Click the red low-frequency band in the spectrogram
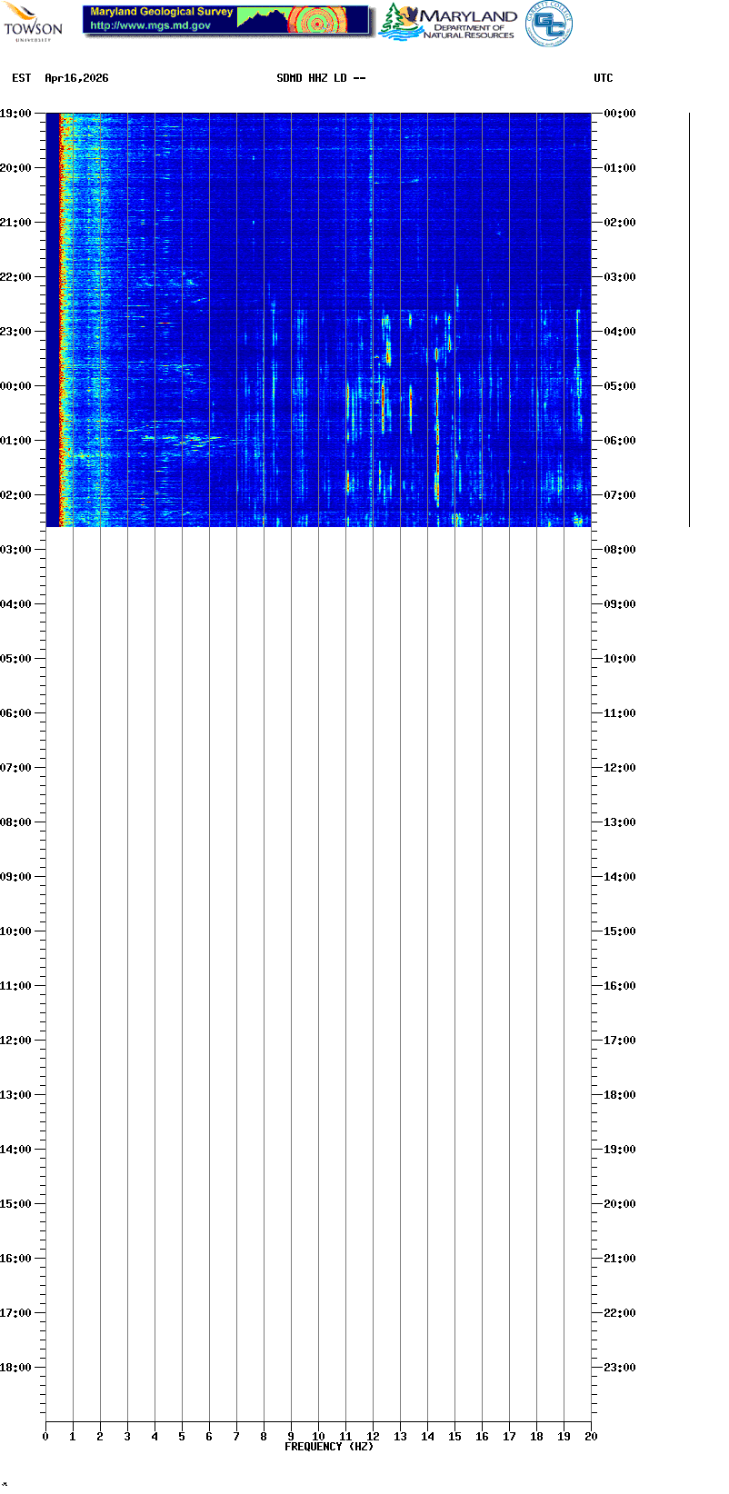Screen dimensions: 729x1494 point(64,318)
